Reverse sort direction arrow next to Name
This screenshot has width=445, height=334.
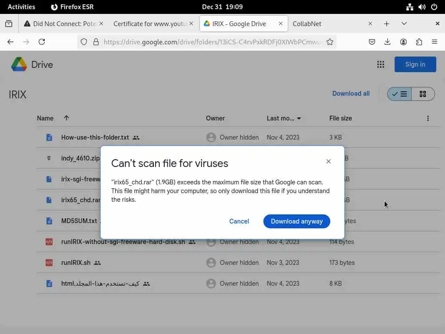click(66, 118)
